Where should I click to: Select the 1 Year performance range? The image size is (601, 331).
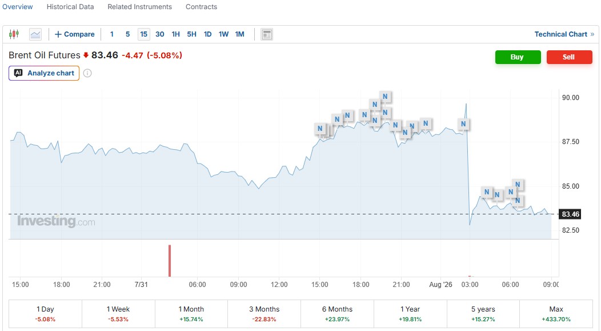(x=410, y=314)
